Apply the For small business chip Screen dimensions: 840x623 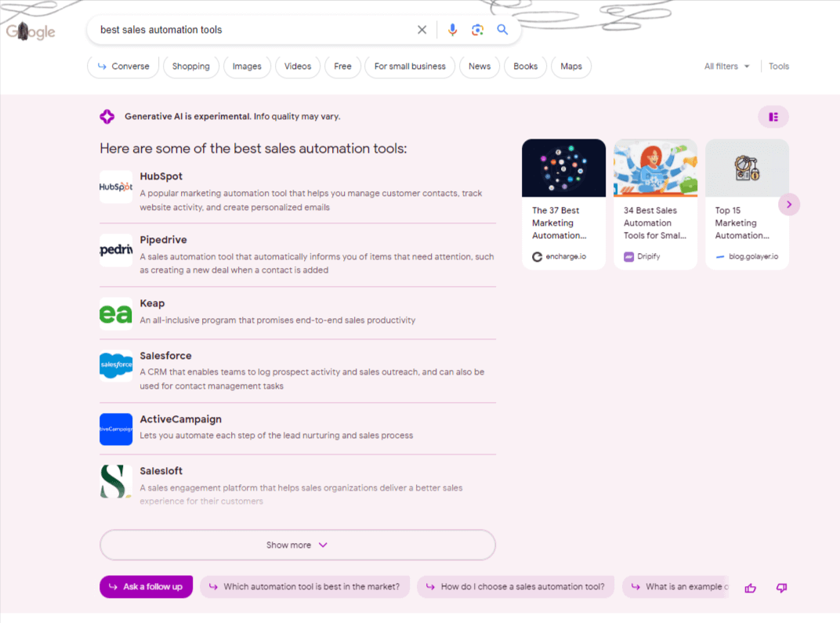[410, 67]
